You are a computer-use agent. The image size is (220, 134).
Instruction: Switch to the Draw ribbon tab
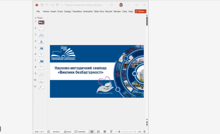(x=60, y=11)
